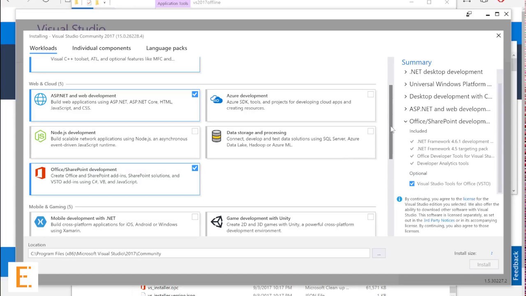Click the install Location path field

199,254
